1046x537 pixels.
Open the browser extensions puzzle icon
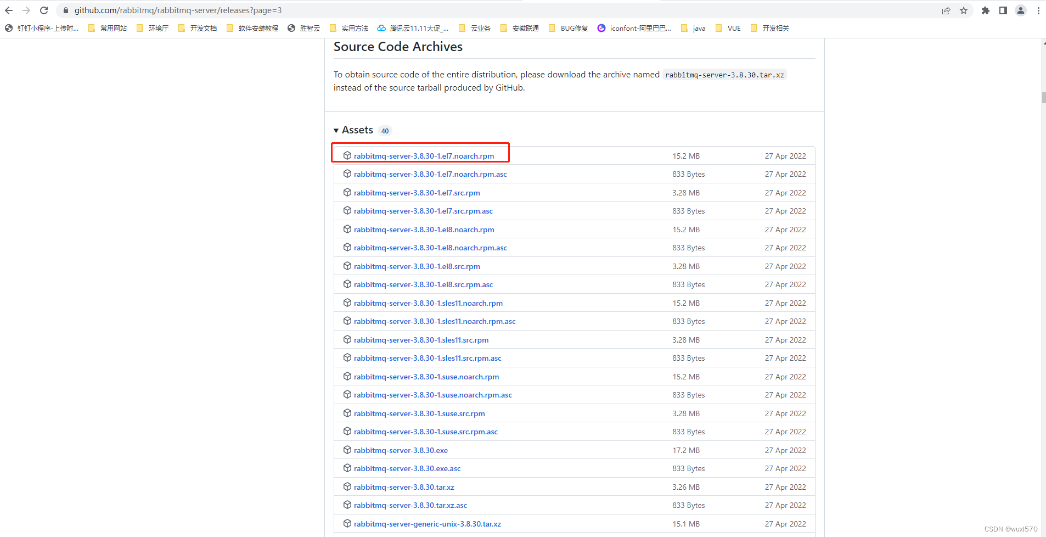point(986,10)
